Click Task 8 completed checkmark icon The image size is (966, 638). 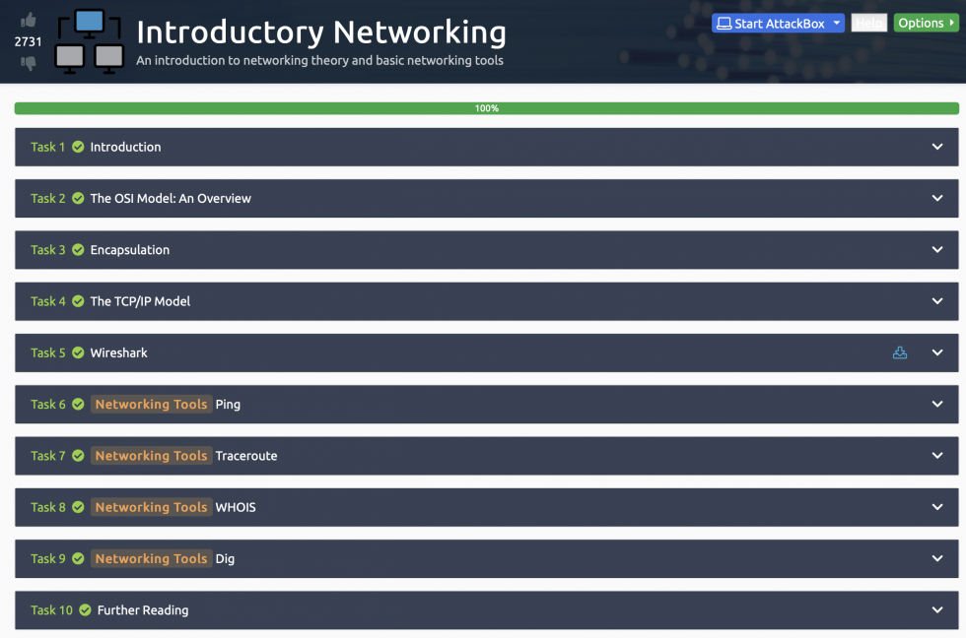click(x=78, y=507)
